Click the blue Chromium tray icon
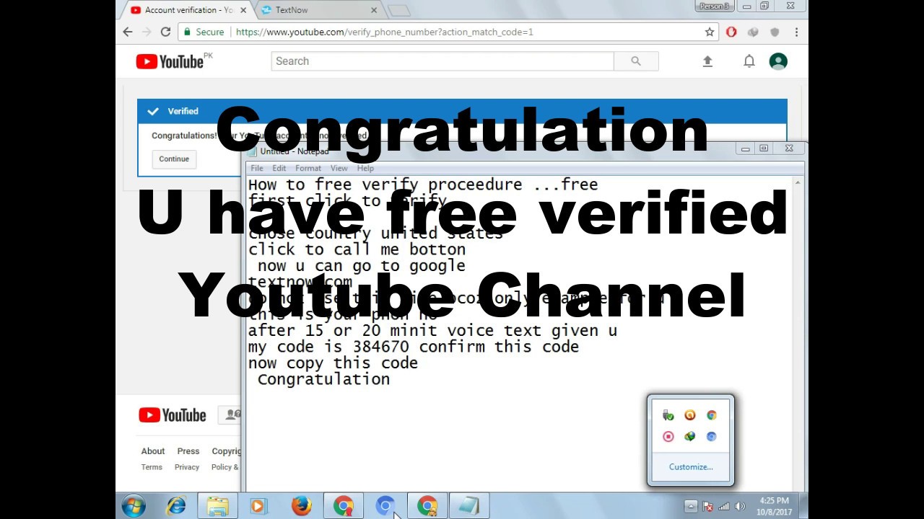This screenshot has height=519, width=924. pyautogui.click(x=712, y=436)
